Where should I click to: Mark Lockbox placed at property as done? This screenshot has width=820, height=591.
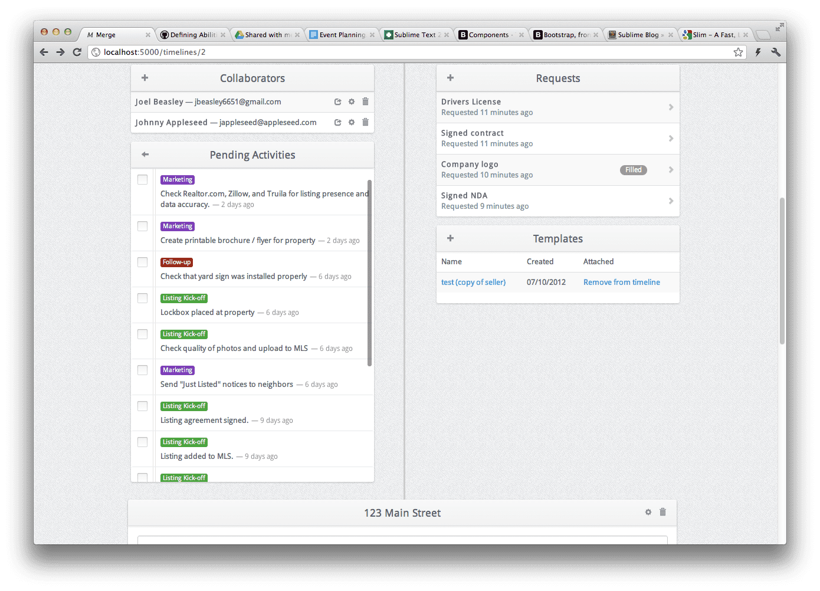143,298
